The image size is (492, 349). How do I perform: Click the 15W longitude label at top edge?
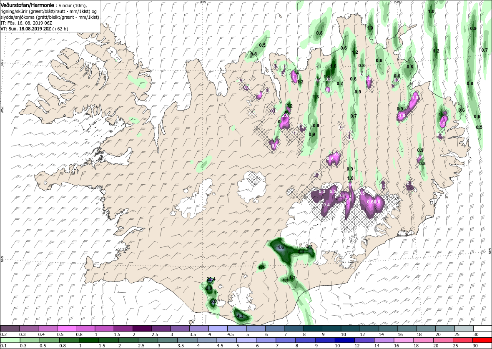pos(396,2)
